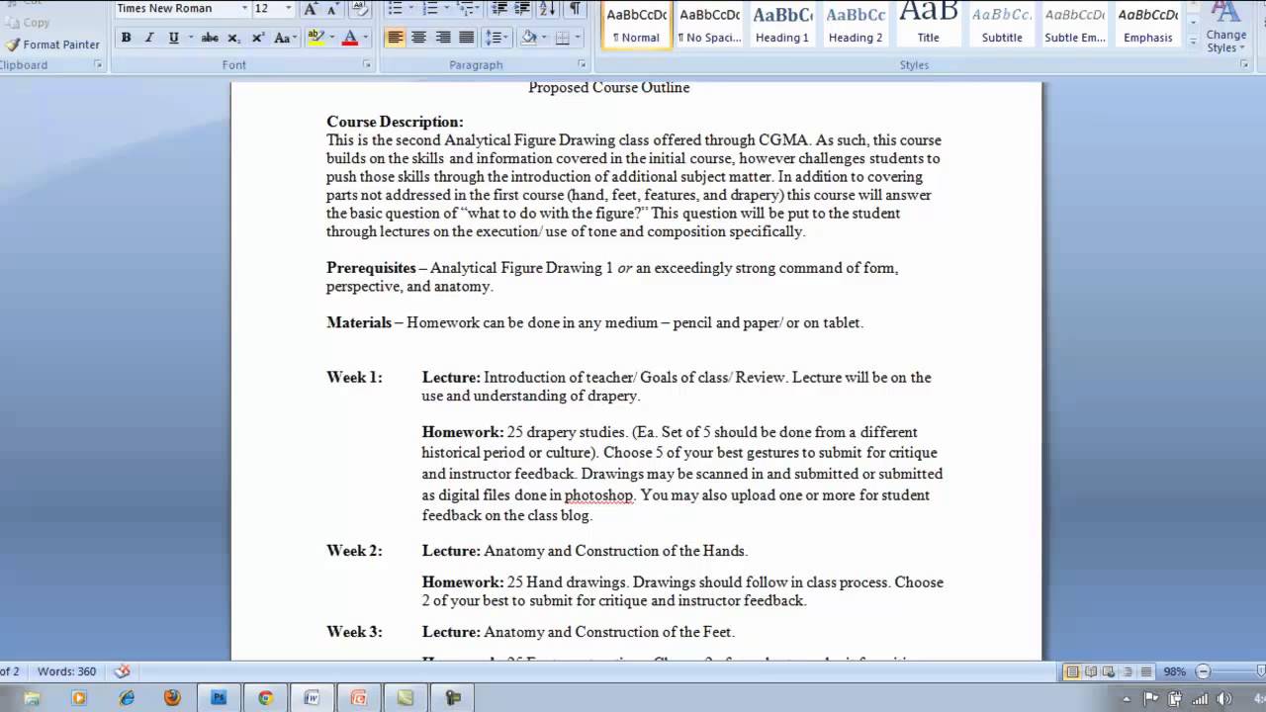Click the 98% zoom level

1174,671
